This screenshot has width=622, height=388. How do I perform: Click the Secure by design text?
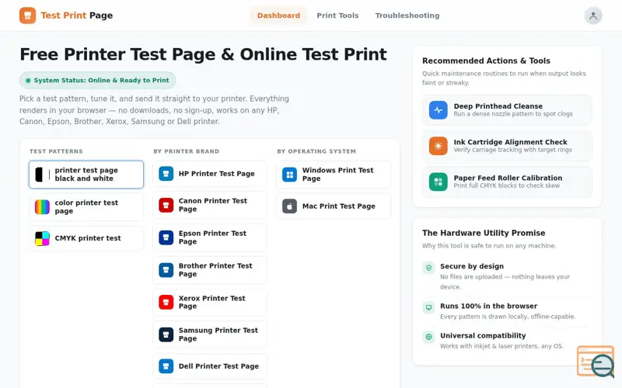[x=472, y=266]
